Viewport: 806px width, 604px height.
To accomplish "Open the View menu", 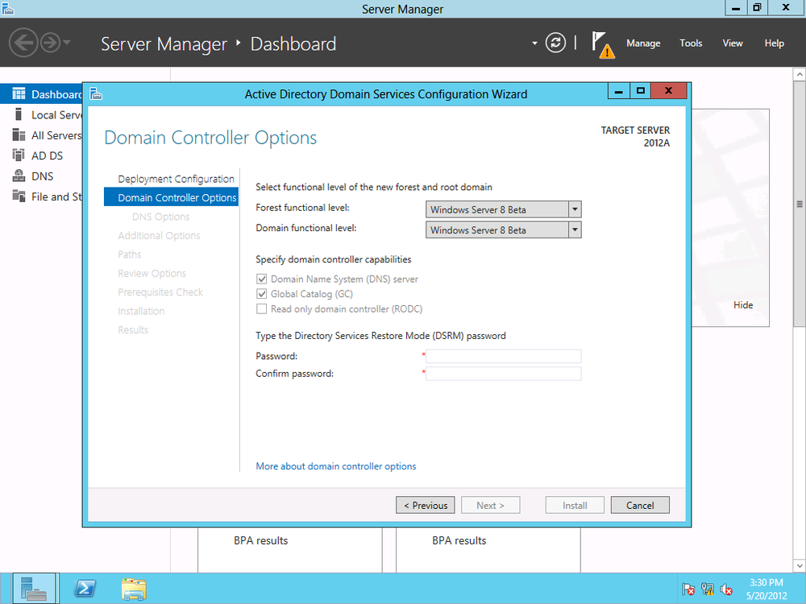I will (x=732, y=43).
